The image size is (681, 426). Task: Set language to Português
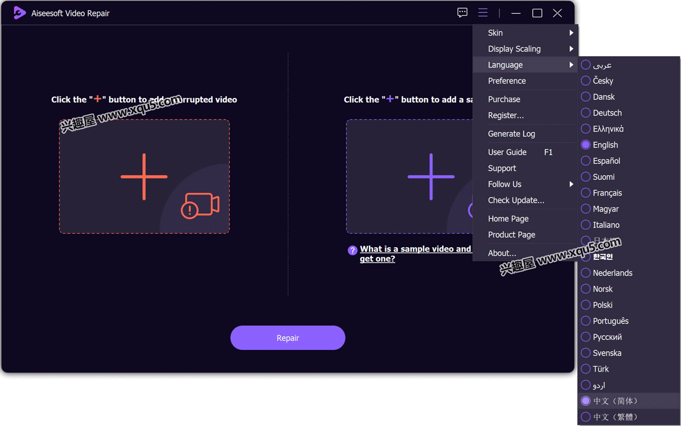(x=629, y=320)
